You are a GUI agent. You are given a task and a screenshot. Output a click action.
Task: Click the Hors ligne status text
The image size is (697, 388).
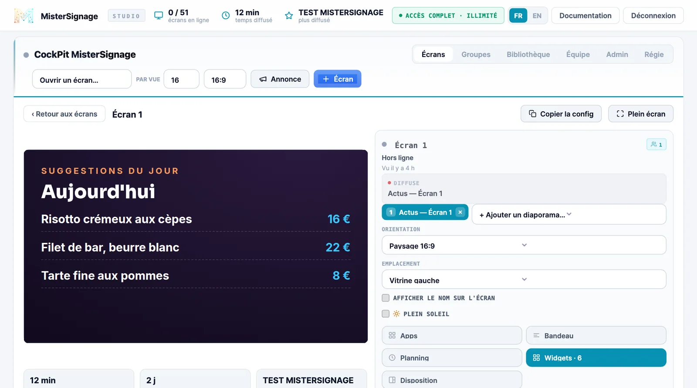(x=397, y=158)
